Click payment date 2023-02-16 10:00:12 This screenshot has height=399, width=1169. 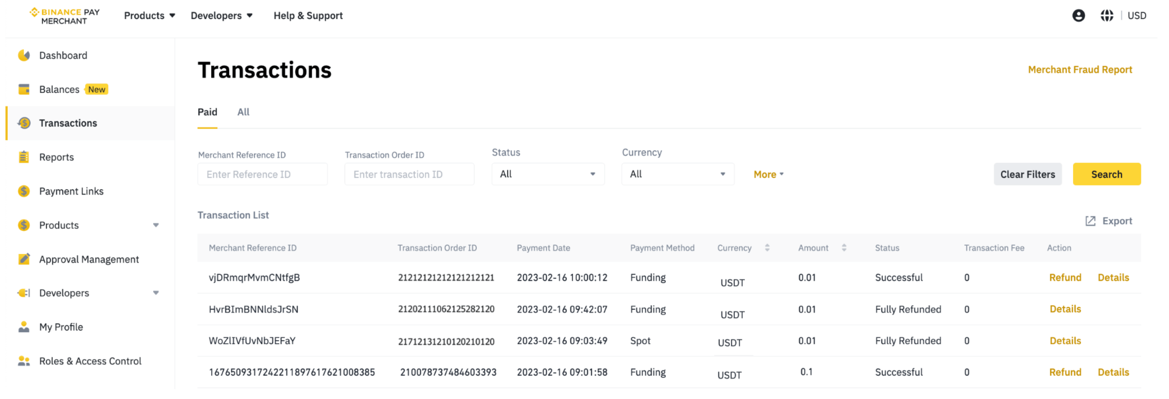point(562,278)
